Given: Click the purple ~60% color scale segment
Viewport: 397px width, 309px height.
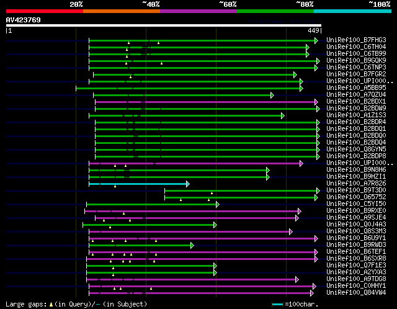Looking at the screenshot, I should (x=198, y=11).
